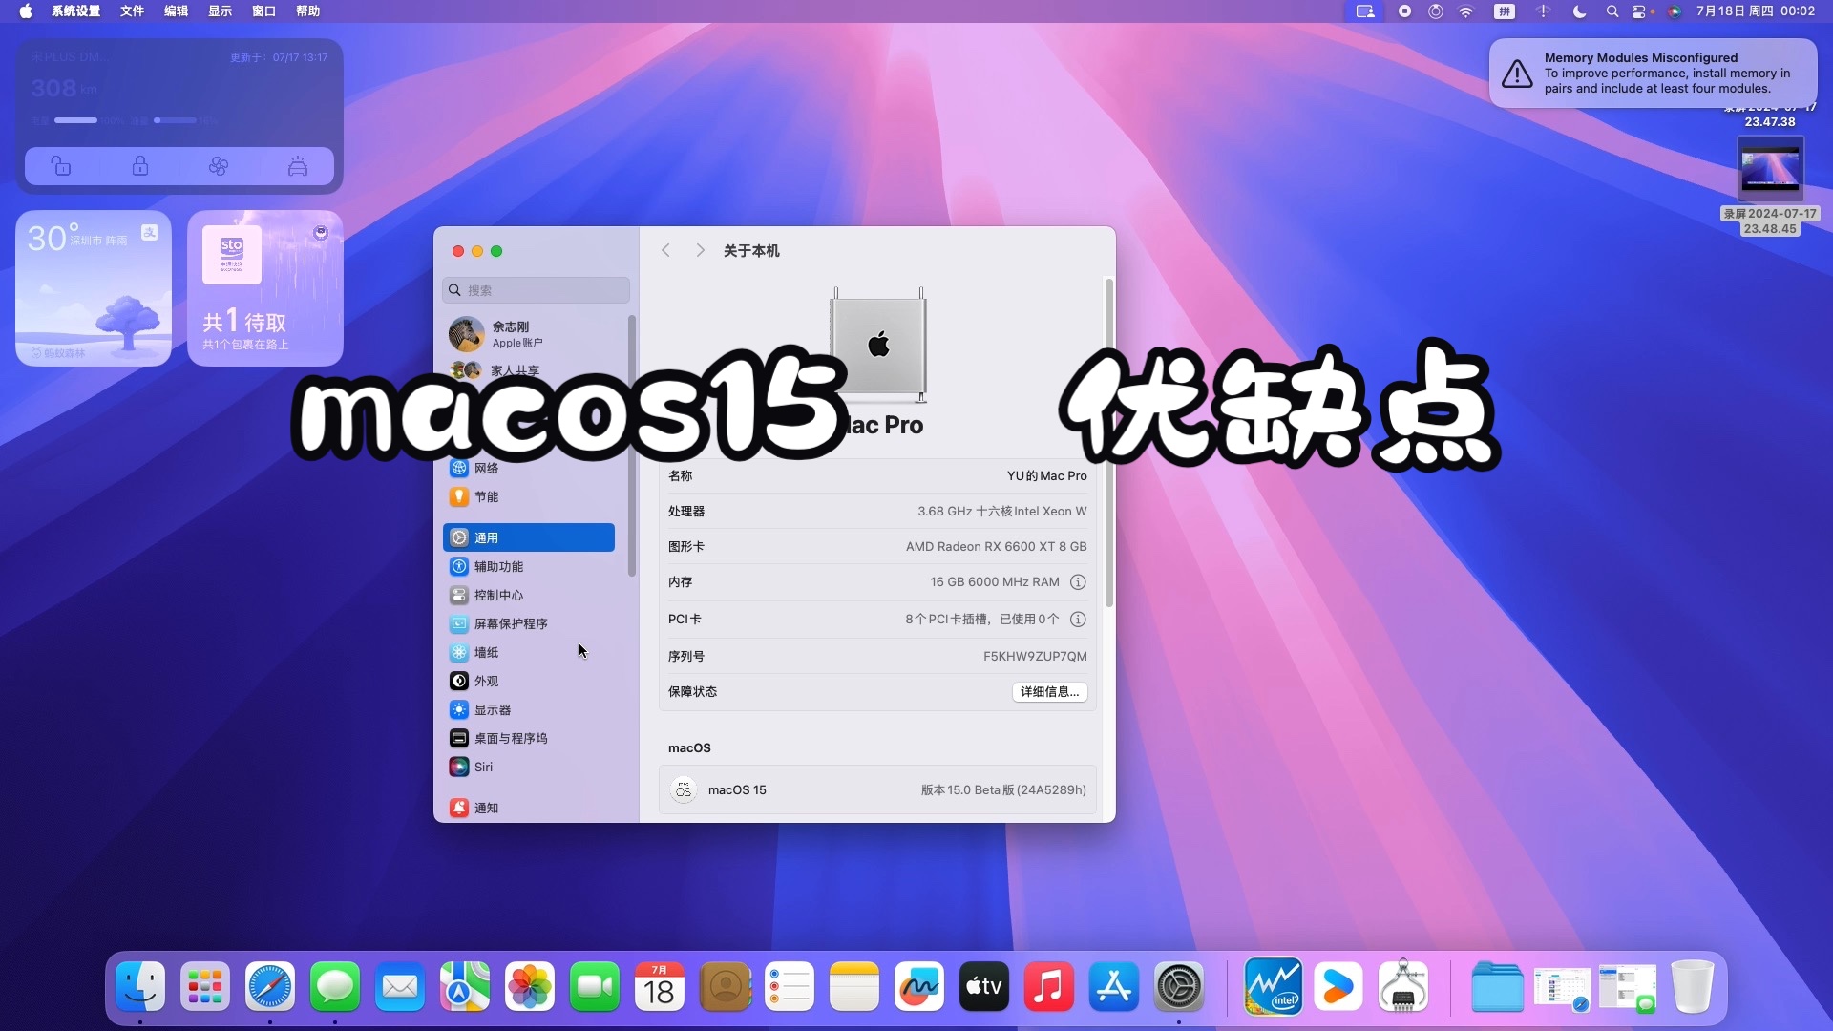This screenshot has height=1031, width=1833.
Task: Launch Safari from the dock
Action: click(270, 986)
